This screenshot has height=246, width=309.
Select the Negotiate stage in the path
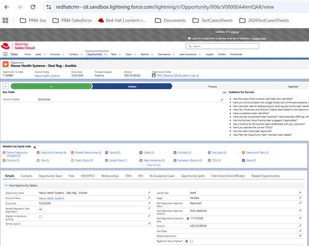click(293, 87)
